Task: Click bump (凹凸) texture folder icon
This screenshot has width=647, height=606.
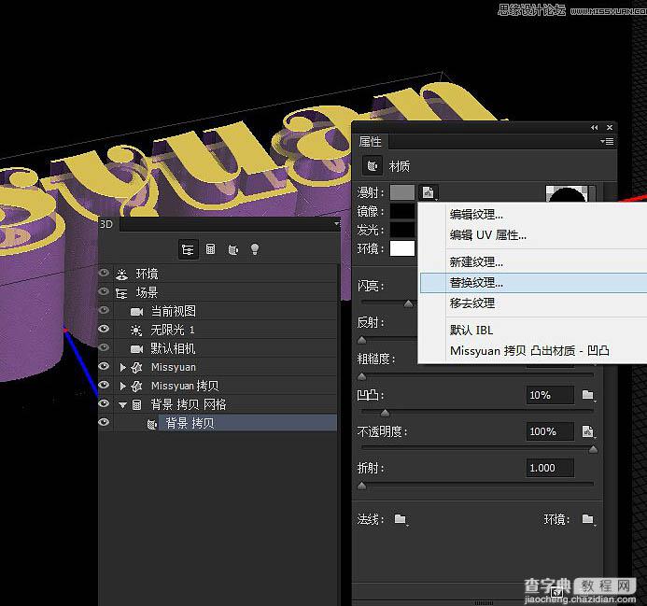Action: tap(588, 395)
